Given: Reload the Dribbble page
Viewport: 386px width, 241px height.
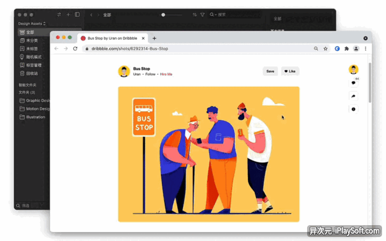Looking at the screenshot, I should coord(75,49).
